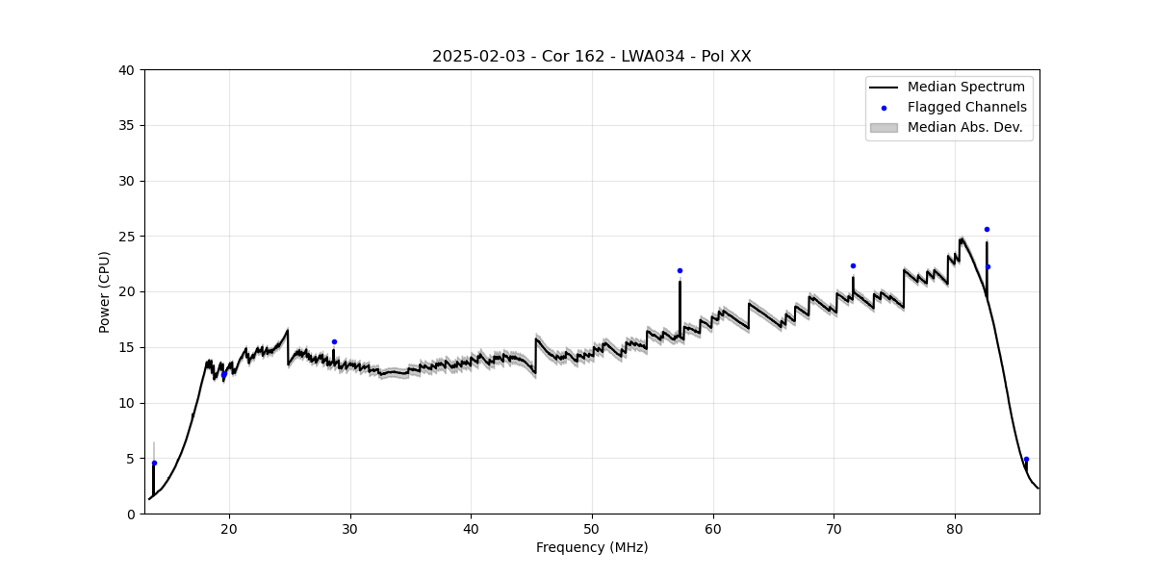Click the black Median Spectrum legend line sample

click(x=883, y=88)
